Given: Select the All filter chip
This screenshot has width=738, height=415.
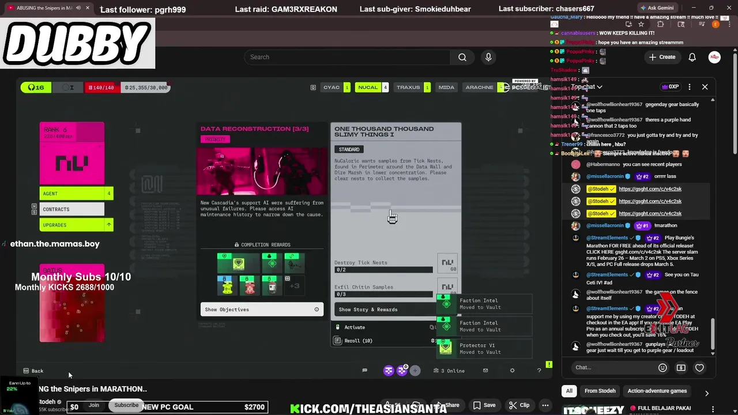Looking at the screenshot, I should point(569,391).
